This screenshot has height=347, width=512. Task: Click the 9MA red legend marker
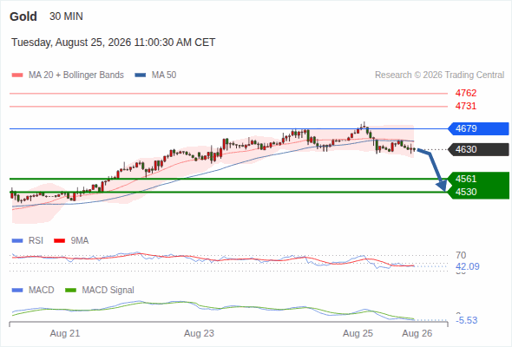pos(59,241)
